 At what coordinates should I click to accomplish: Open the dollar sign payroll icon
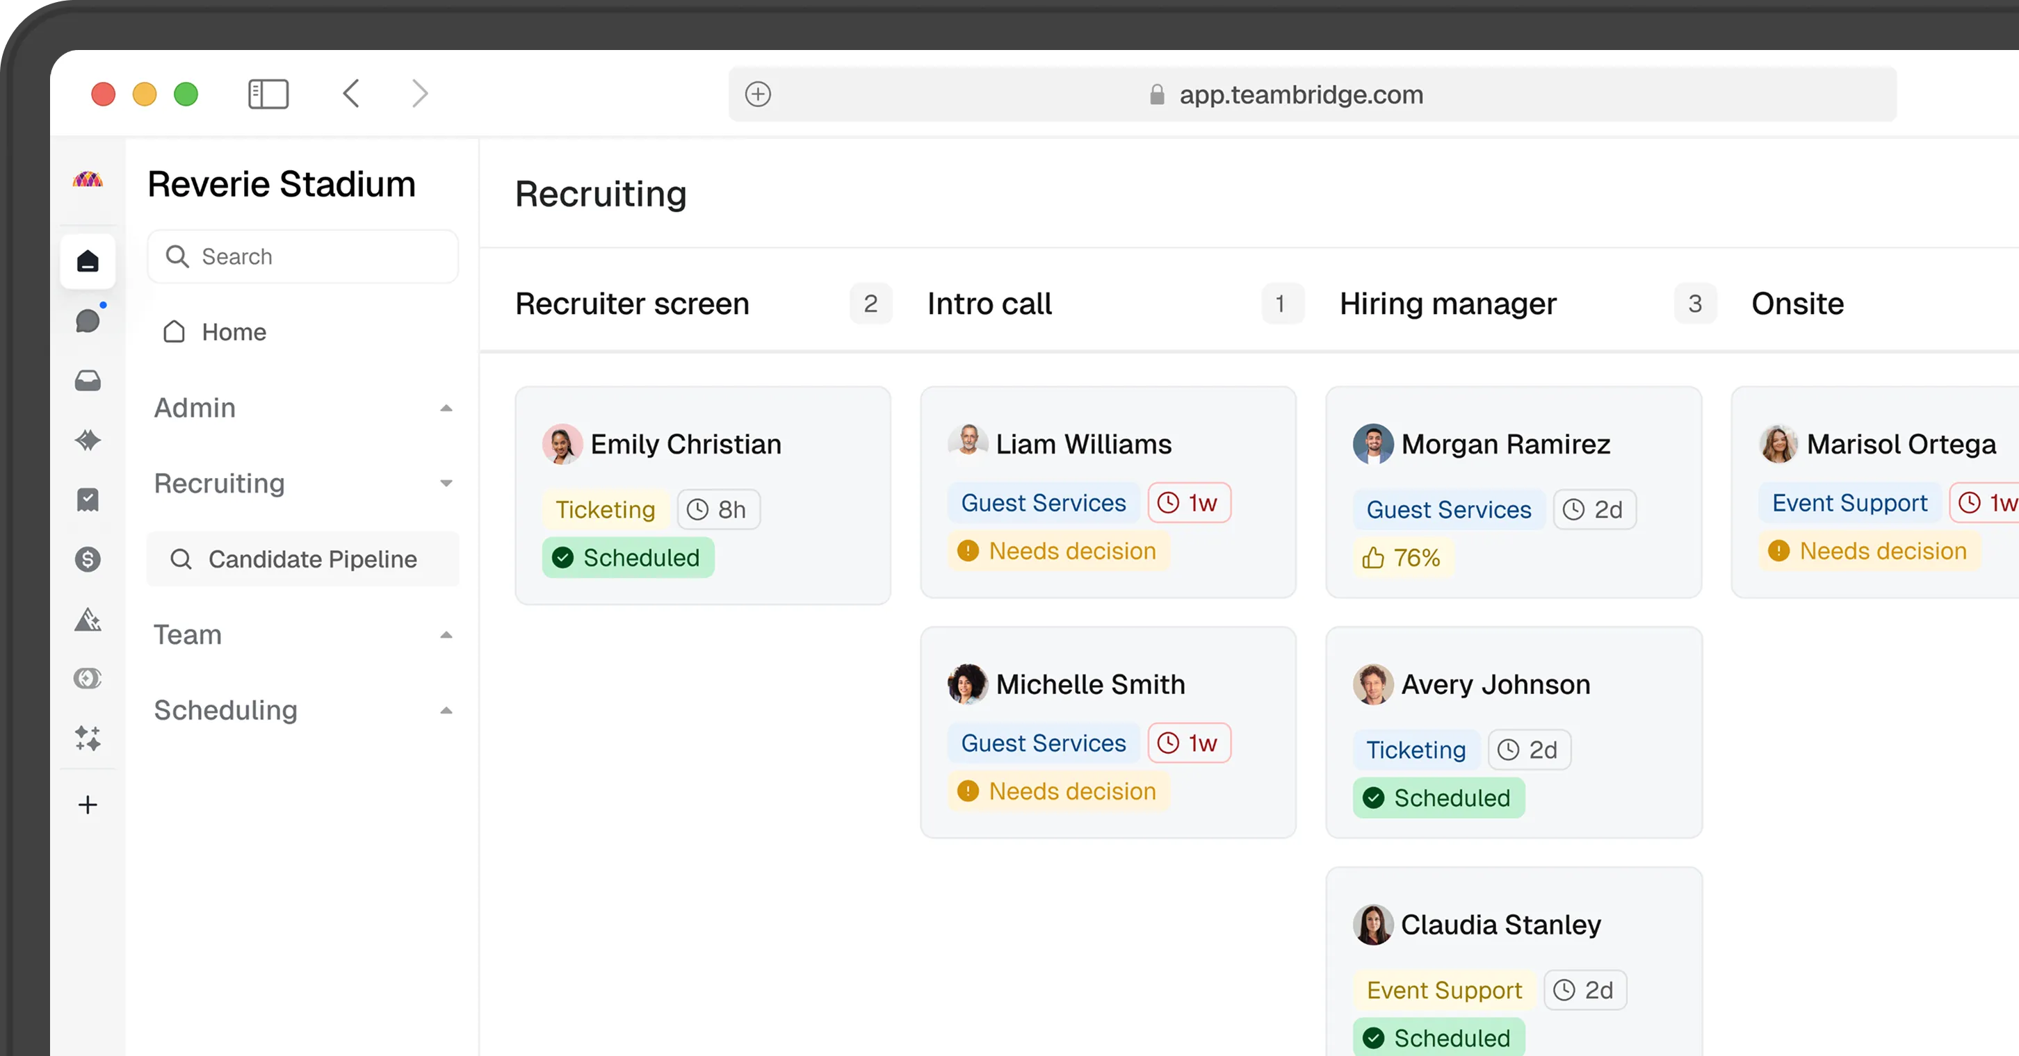click(x=88, y=559)
